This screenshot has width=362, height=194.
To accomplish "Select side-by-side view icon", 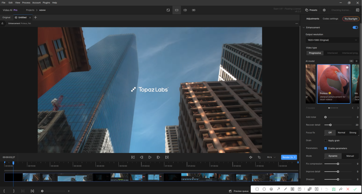I will pos(194,10).
